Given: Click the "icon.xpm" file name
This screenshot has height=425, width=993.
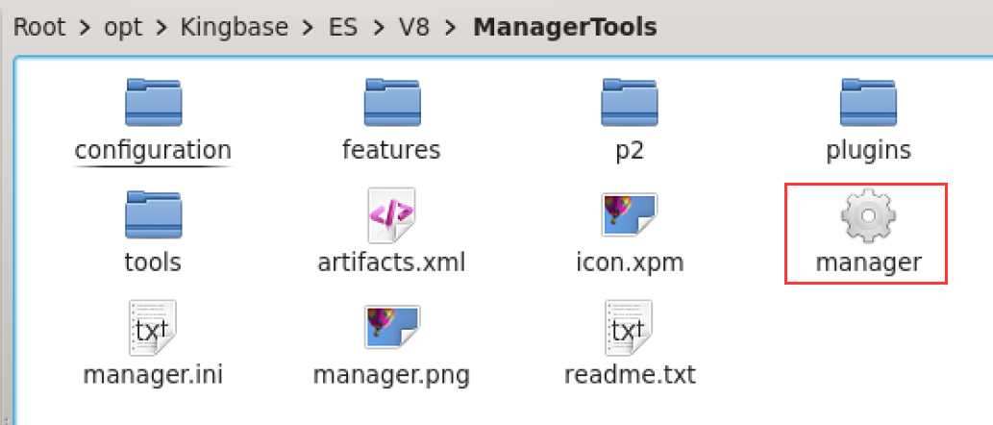Looking at the screenshot, I should coord(630,262).
